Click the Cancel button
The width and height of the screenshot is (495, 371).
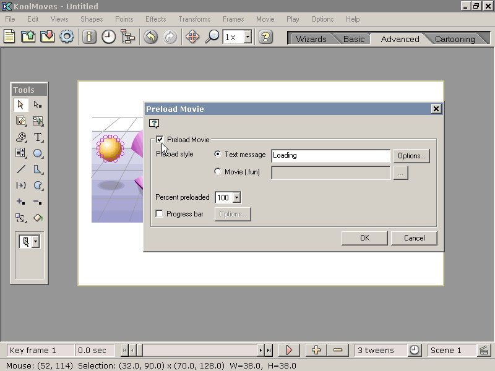414,238
